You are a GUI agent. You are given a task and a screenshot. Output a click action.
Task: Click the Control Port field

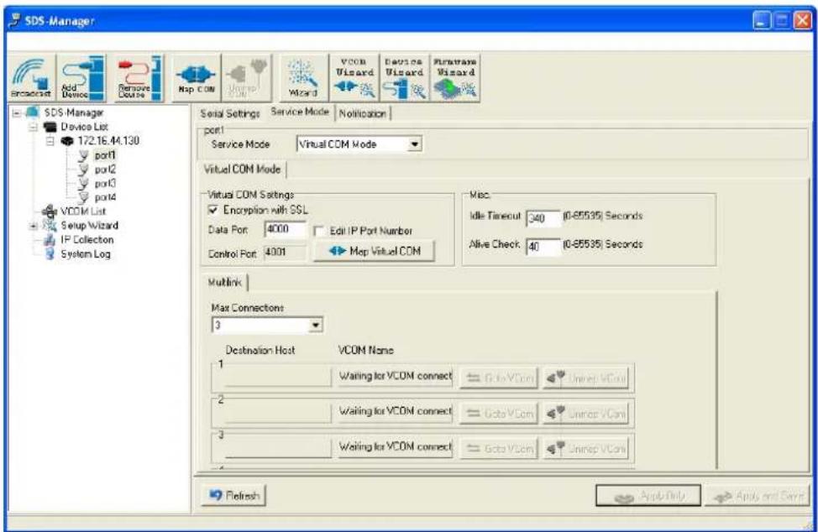tap(286, 253)
